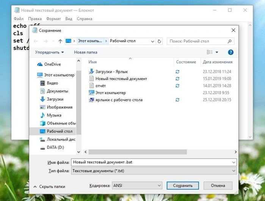This screenshot has height=201, width=265.
Task: Click the Отмена button
Action: pos(218,185)
